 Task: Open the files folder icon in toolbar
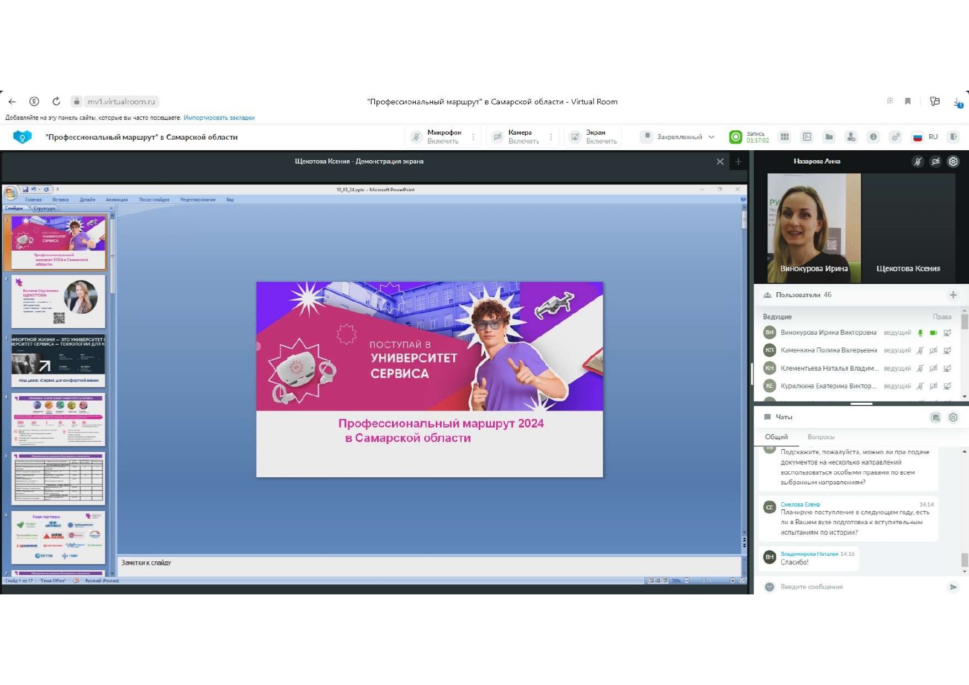coord(829,137)
